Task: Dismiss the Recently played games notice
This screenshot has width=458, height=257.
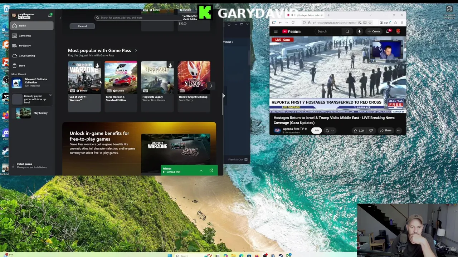Action: click(x=50, y=95)
